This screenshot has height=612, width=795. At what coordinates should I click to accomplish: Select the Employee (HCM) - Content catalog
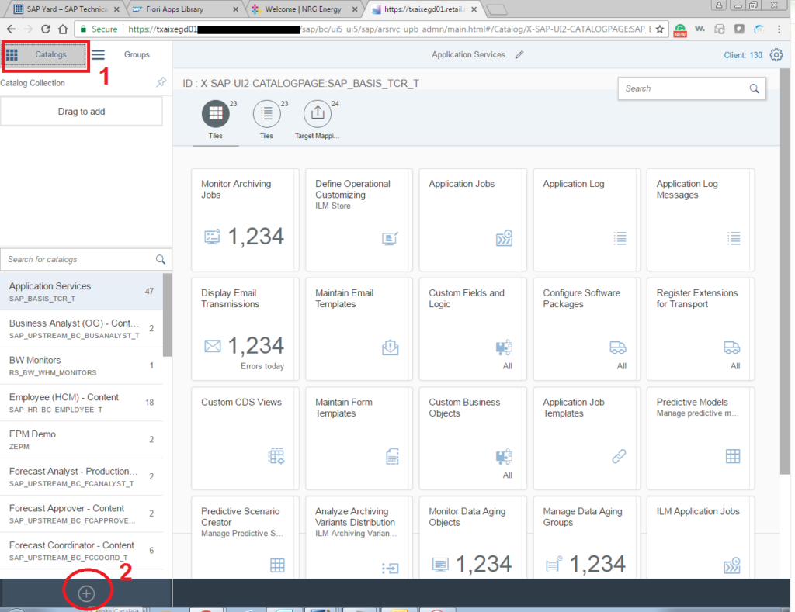tap(82, 403)
